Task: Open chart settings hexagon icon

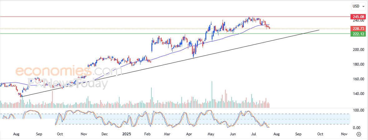Action: pos(359,134)
